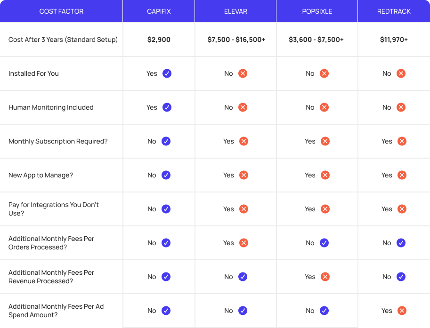Viewport: 430px width, 328px height.
Task: Click Redtrack red X for Human Monitoring Included
Action: click(x=401, y=107)
